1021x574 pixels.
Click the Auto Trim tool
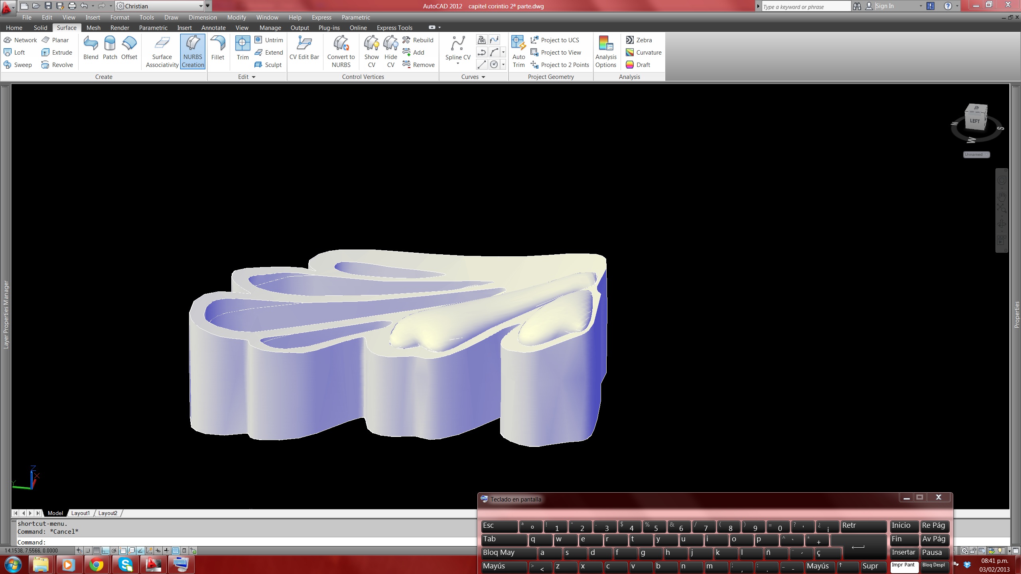pyautogui.click(x=518, y=52)
